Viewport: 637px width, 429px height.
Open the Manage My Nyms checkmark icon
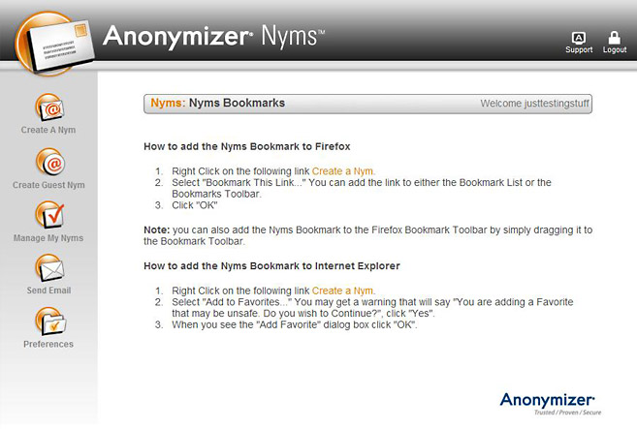tap(48, 214)
